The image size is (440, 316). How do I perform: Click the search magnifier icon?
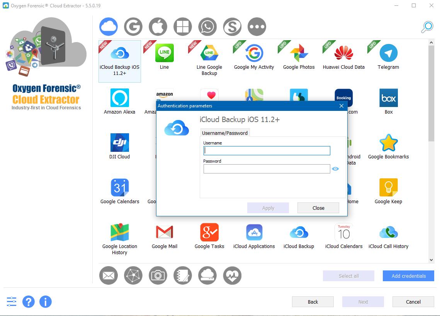pyautogui.click(x=427, y=27)
